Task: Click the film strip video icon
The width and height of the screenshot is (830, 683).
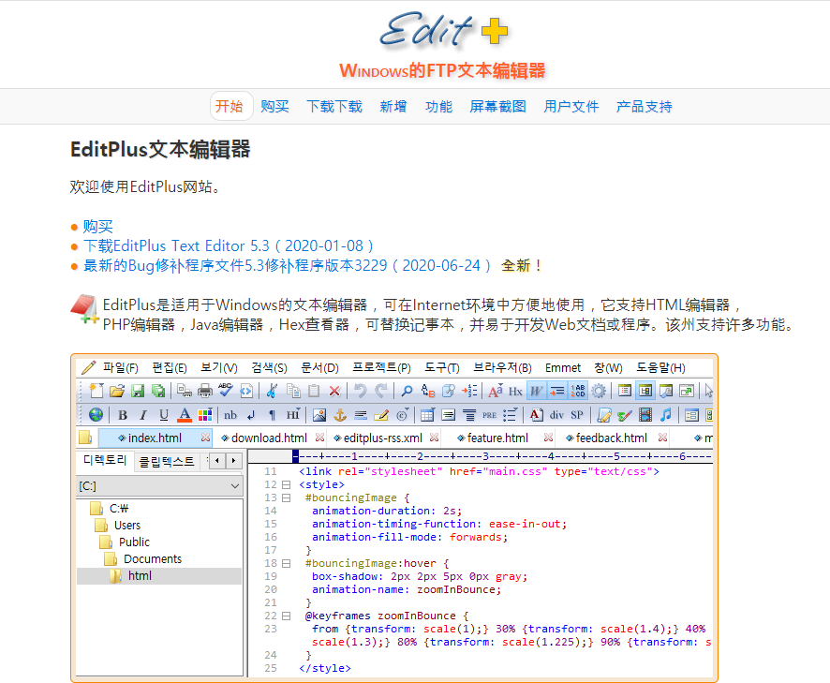Action: 645,414
